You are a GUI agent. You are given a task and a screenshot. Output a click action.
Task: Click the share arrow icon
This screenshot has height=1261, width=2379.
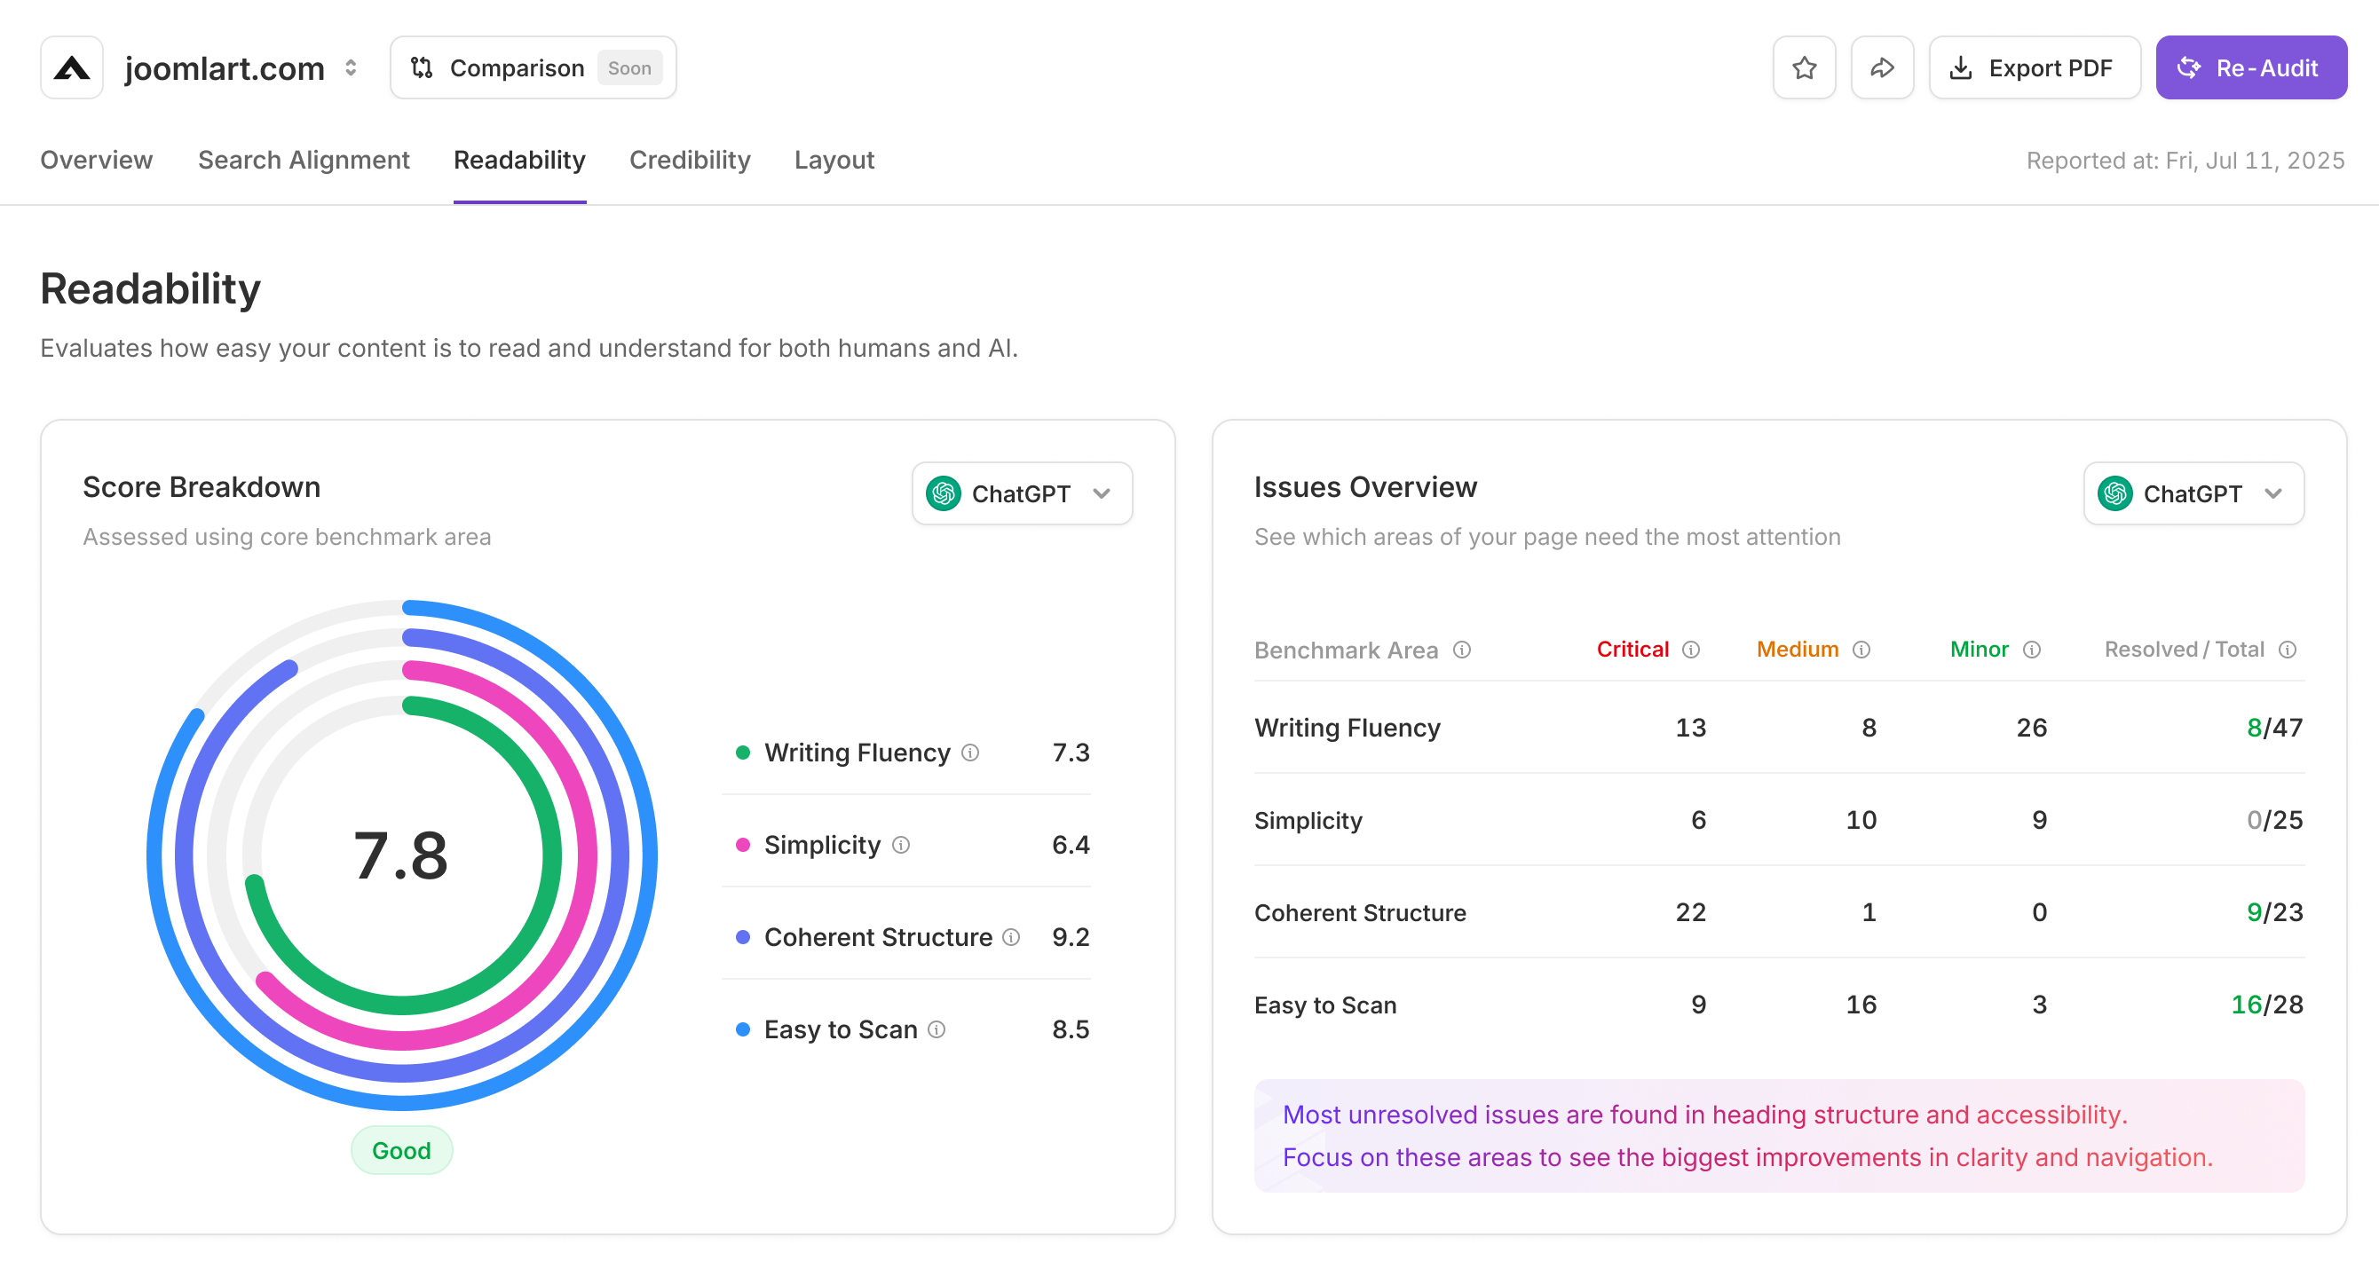(1881, 68)
